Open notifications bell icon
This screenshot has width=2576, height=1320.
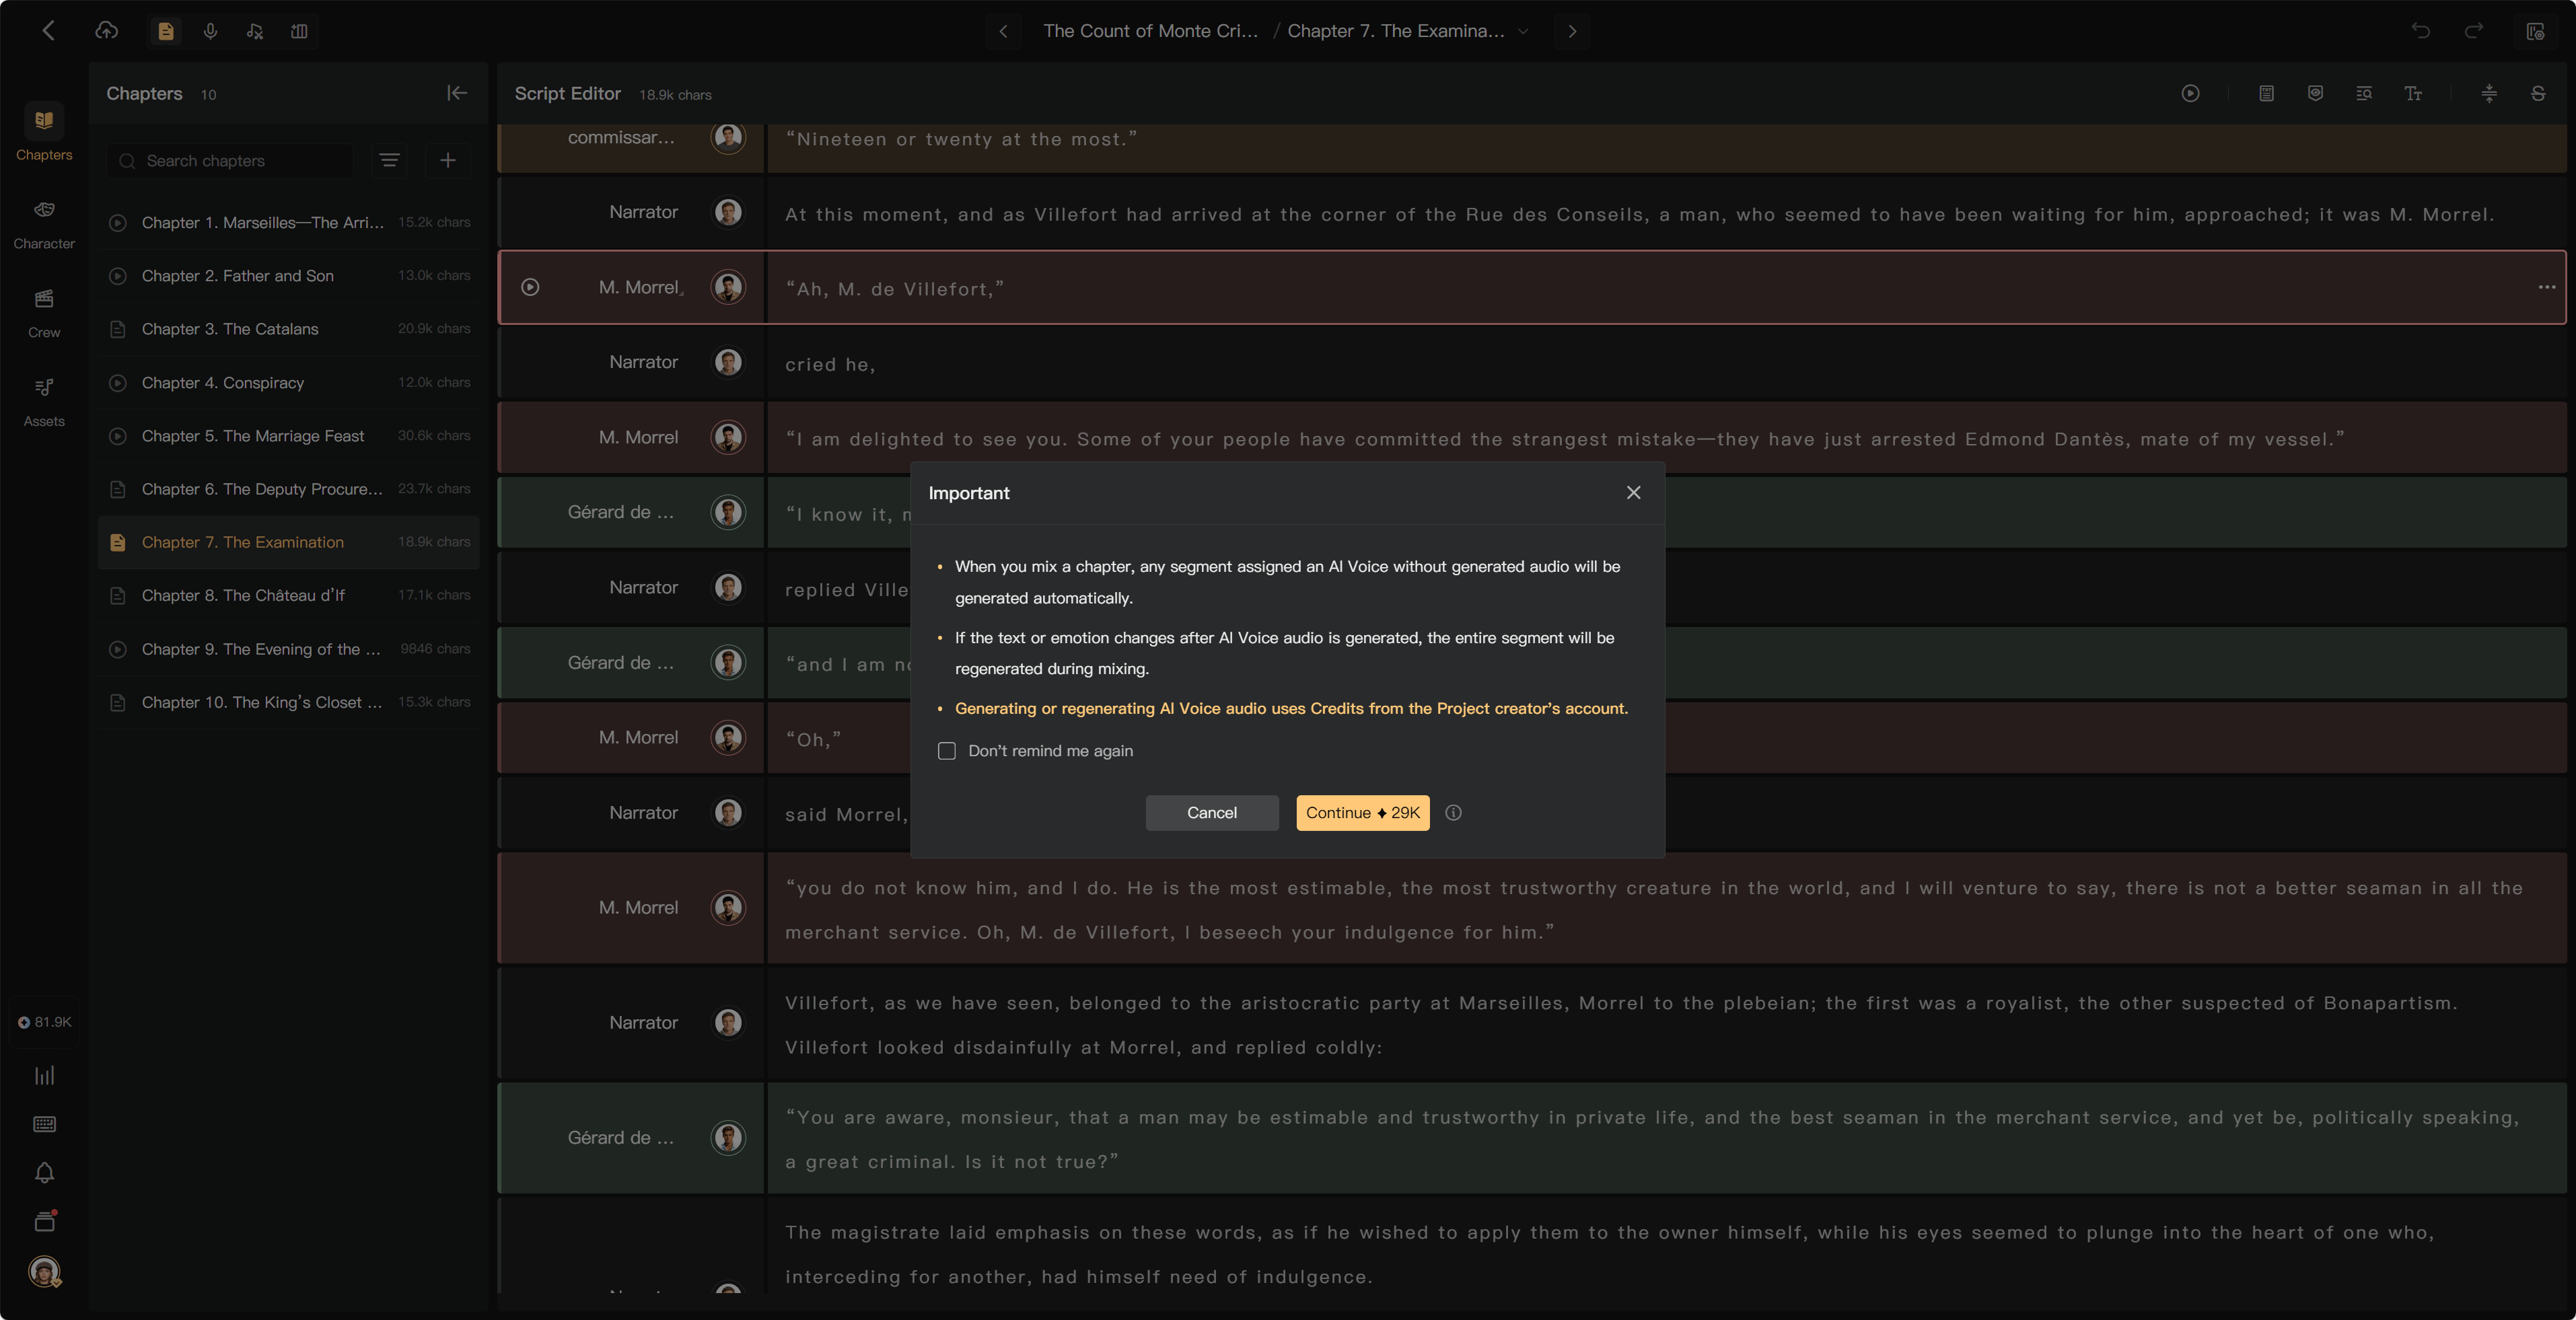[44, 1172]
